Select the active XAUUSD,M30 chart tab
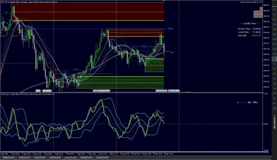Viewport: 277px width, 160px height. (x=70, y=157)
